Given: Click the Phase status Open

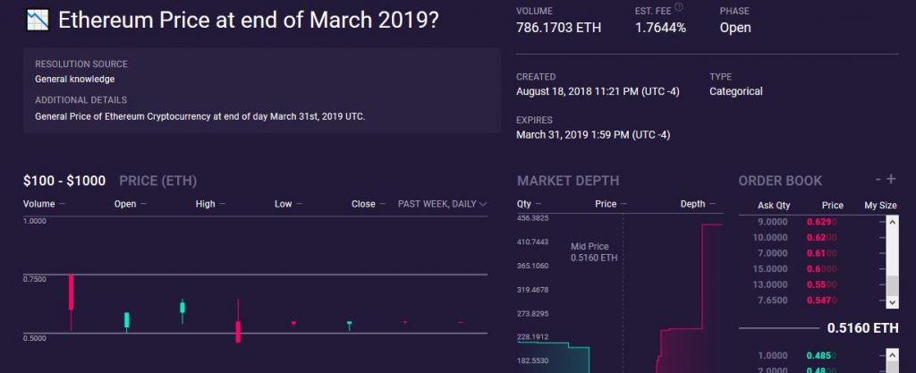Looking at the screenshot, I should coord(735,28).
